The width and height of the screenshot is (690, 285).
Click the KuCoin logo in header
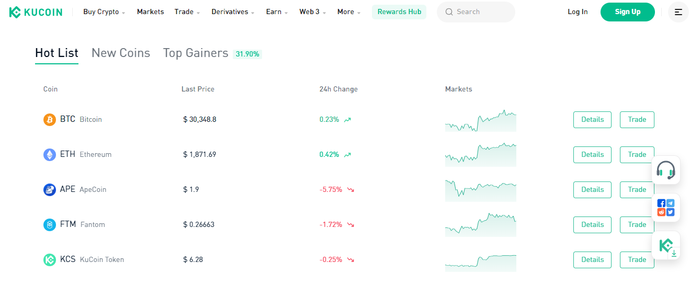[36, 12]
